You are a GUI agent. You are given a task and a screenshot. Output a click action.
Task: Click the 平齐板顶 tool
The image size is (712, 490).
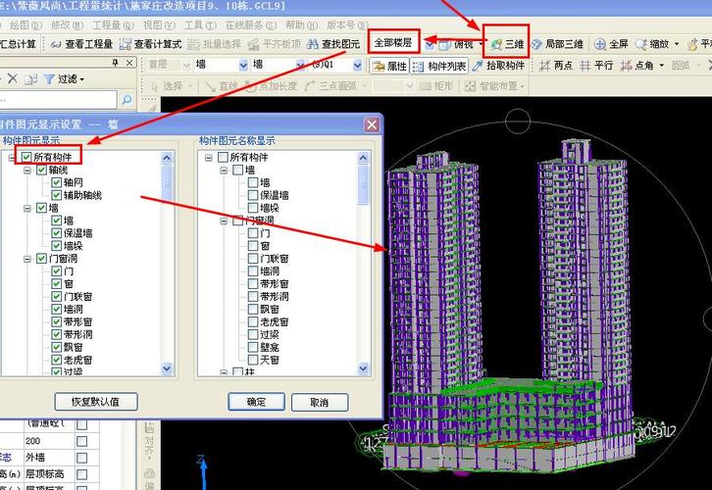click(x=275, y=44)
